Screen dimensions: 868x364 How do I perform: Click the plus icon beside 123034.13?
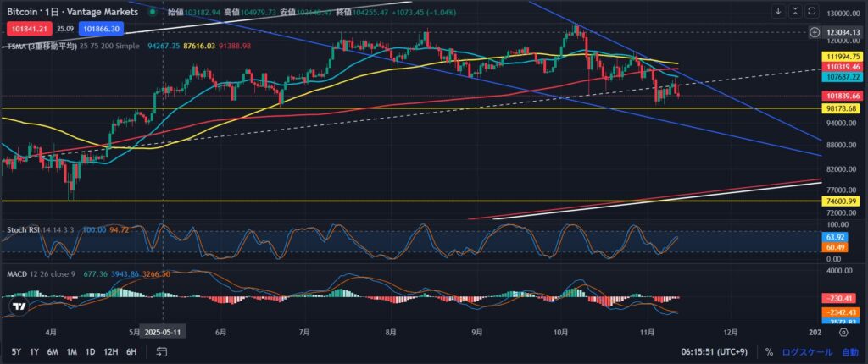click(815, 32)
